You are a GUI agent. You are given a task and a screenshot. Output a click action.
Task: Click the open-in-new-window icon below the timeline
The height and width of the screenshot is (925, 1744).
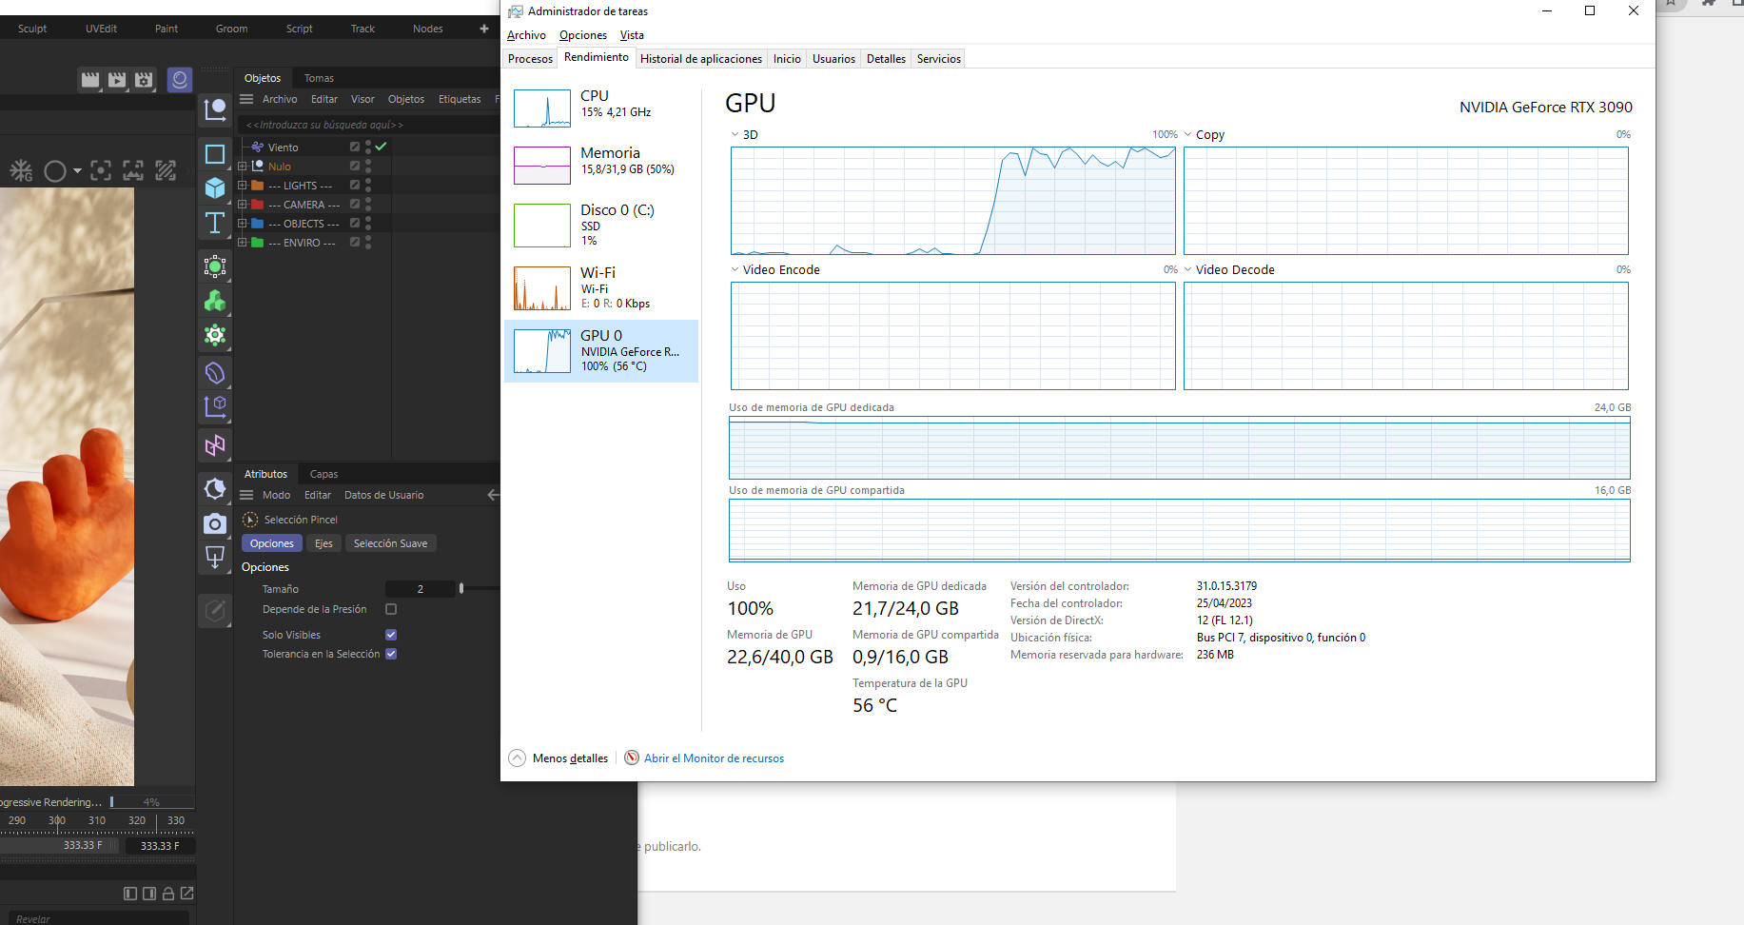(x=187, y=894)
